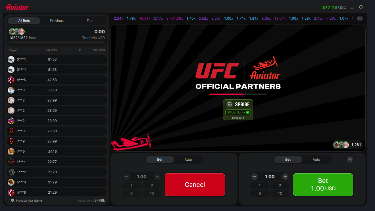
Task: Choose quick amount 1 in left panel
Action: tap(132, 186)
